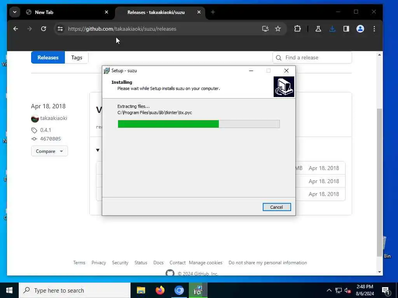Open the Terms footer link
The image size is (398, 298).
coord(79,263)
